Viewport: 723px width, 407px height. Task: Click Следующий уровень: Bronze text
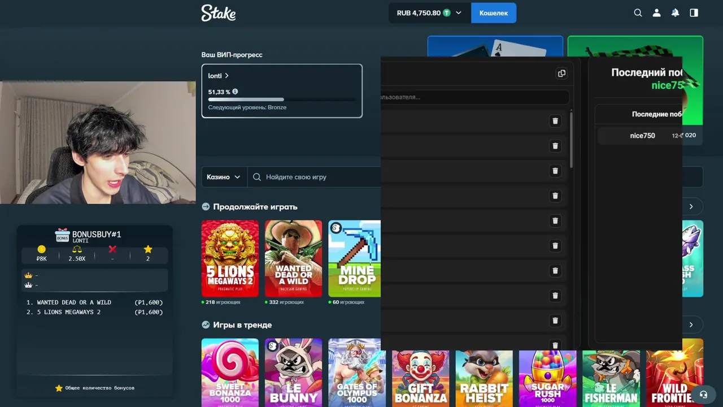click(x=247, y=107)
